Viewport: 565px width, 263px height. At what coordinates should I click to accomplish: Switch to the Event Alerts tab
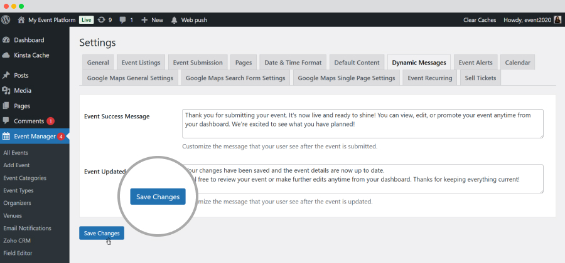476,63
